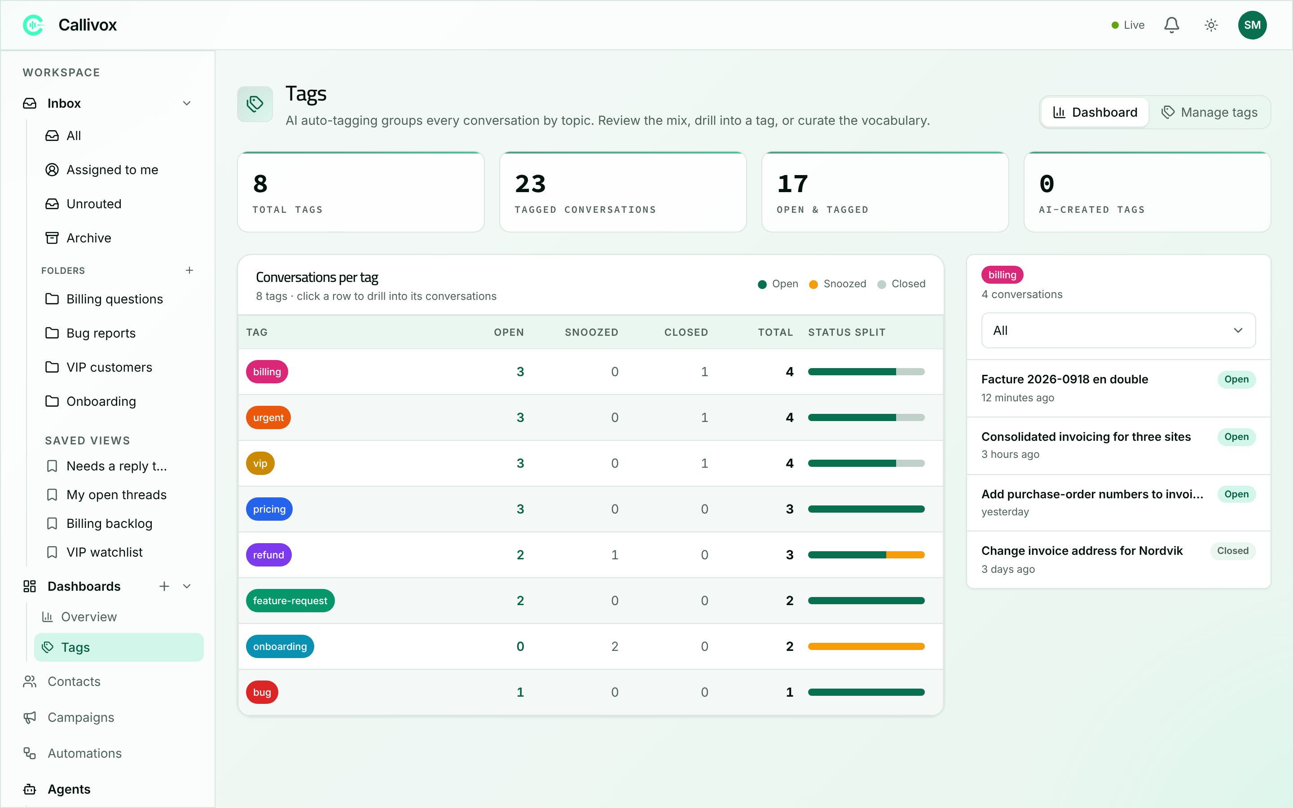Click the onboarding row status split bar
This screenshot has height=808, width=1293.
pos(866,646)
